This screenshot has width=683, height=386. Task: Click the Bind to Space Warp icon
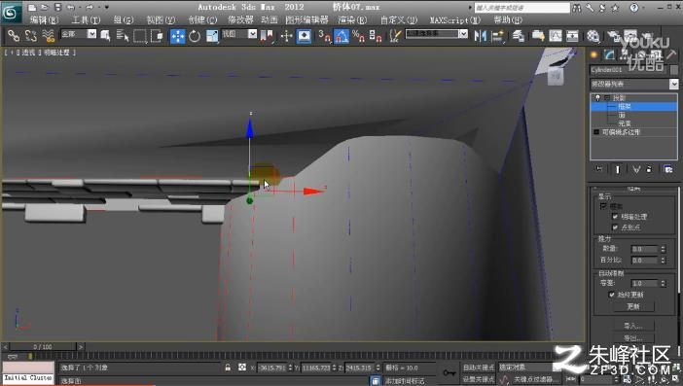[48, 36]
